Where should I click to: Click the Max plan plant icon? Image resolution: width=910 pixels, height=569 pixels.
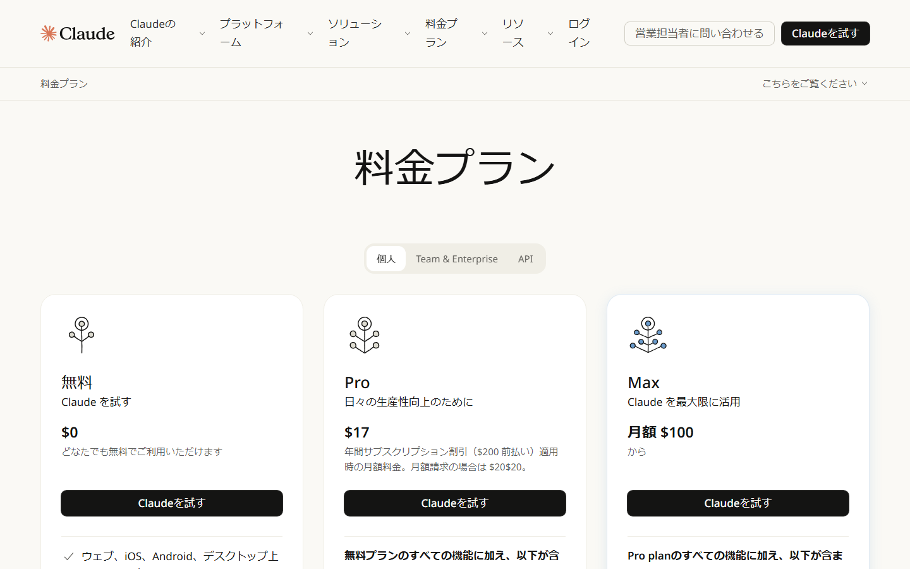point(648,335)
